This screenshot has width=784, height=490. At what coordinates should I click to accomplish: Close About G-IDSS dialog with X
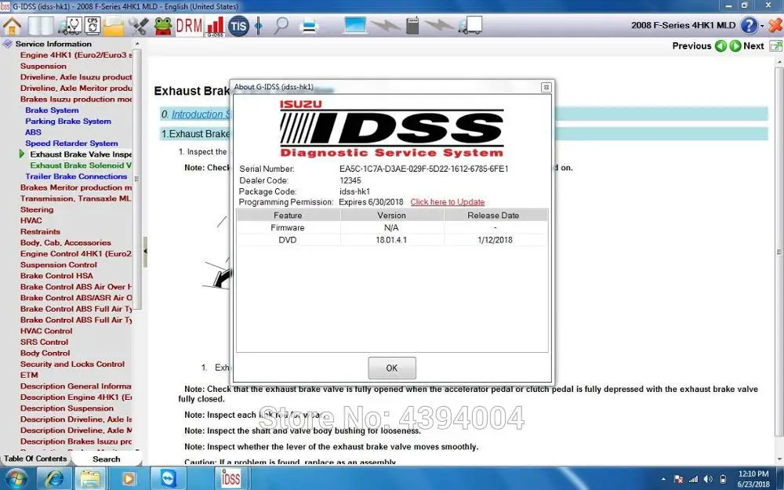coord(546,87)
